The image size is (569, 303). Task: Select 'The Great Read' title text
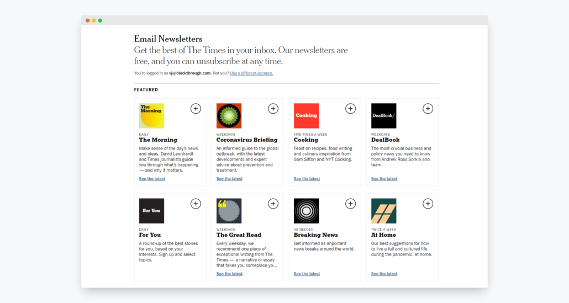coord(239,235)
